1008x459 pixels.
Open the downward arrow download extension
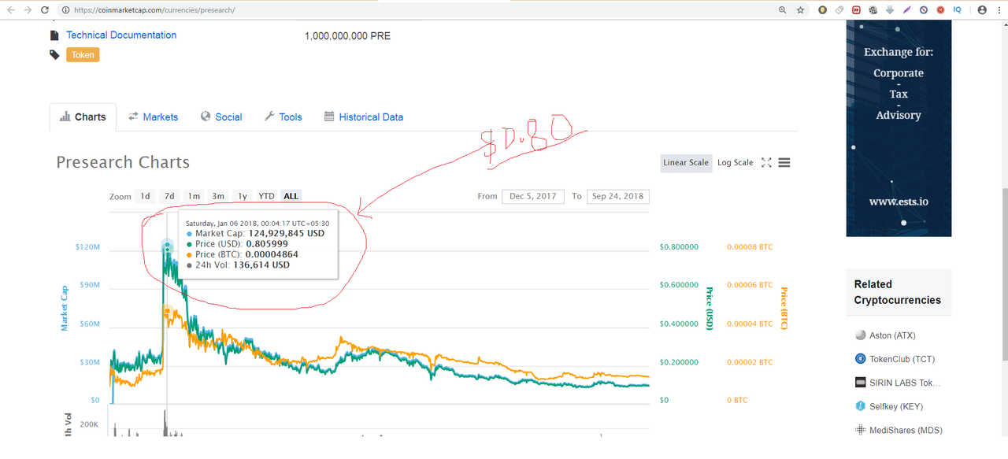tap(890, 10)
